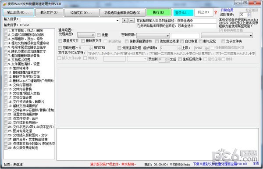Check item 1. 文件复制、移动、删除

(x=6, y=31)
